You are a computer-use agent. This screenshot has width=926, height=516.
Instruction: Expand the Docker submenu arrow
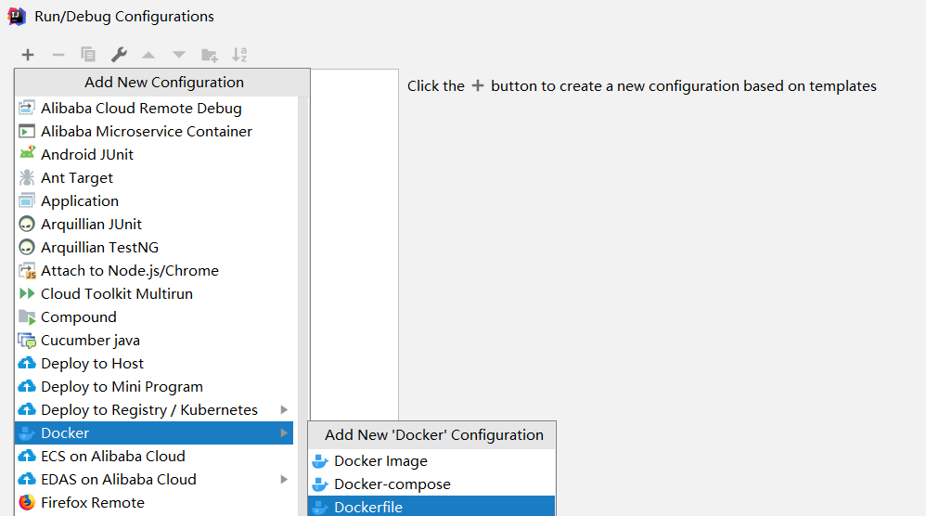click(284, 432)
